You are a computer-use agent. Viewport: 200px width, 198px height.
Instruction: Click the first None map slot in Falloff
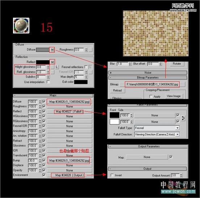click(x=155, y=115)
